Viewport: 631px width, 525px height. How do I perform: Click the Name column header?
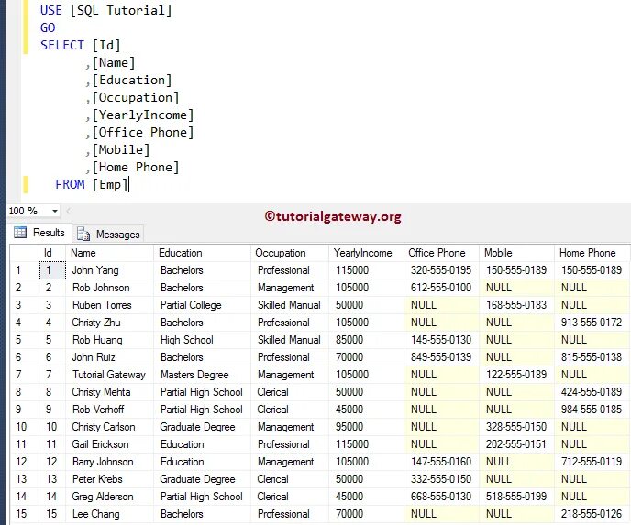coord(109,253)
